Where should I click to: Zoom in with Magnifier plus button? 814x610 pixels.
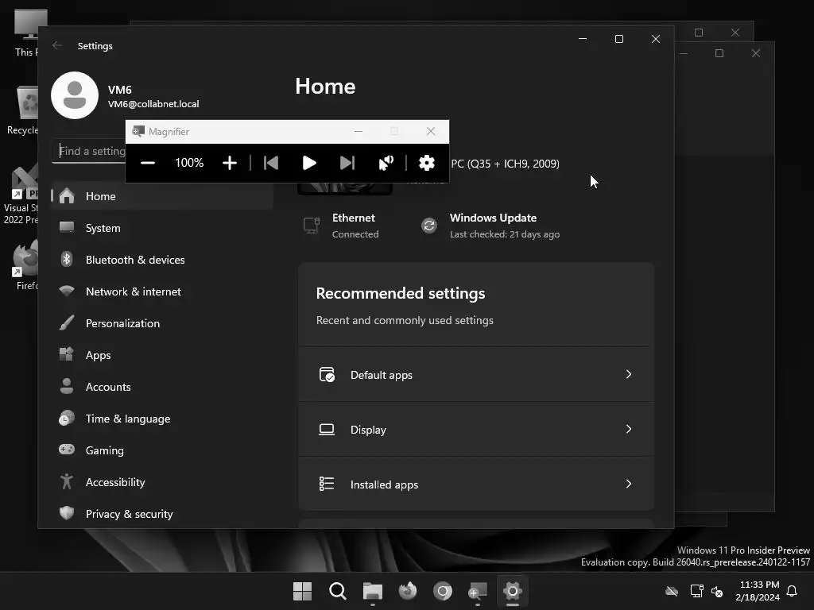pyautogui.click(x=230, y=163)
